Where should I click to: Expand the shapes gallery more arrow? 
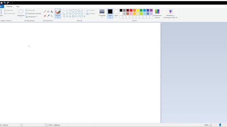(84, 17)
